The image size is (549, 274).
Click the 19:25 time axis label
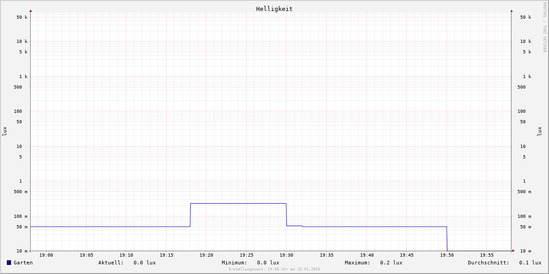coord(247,255)
